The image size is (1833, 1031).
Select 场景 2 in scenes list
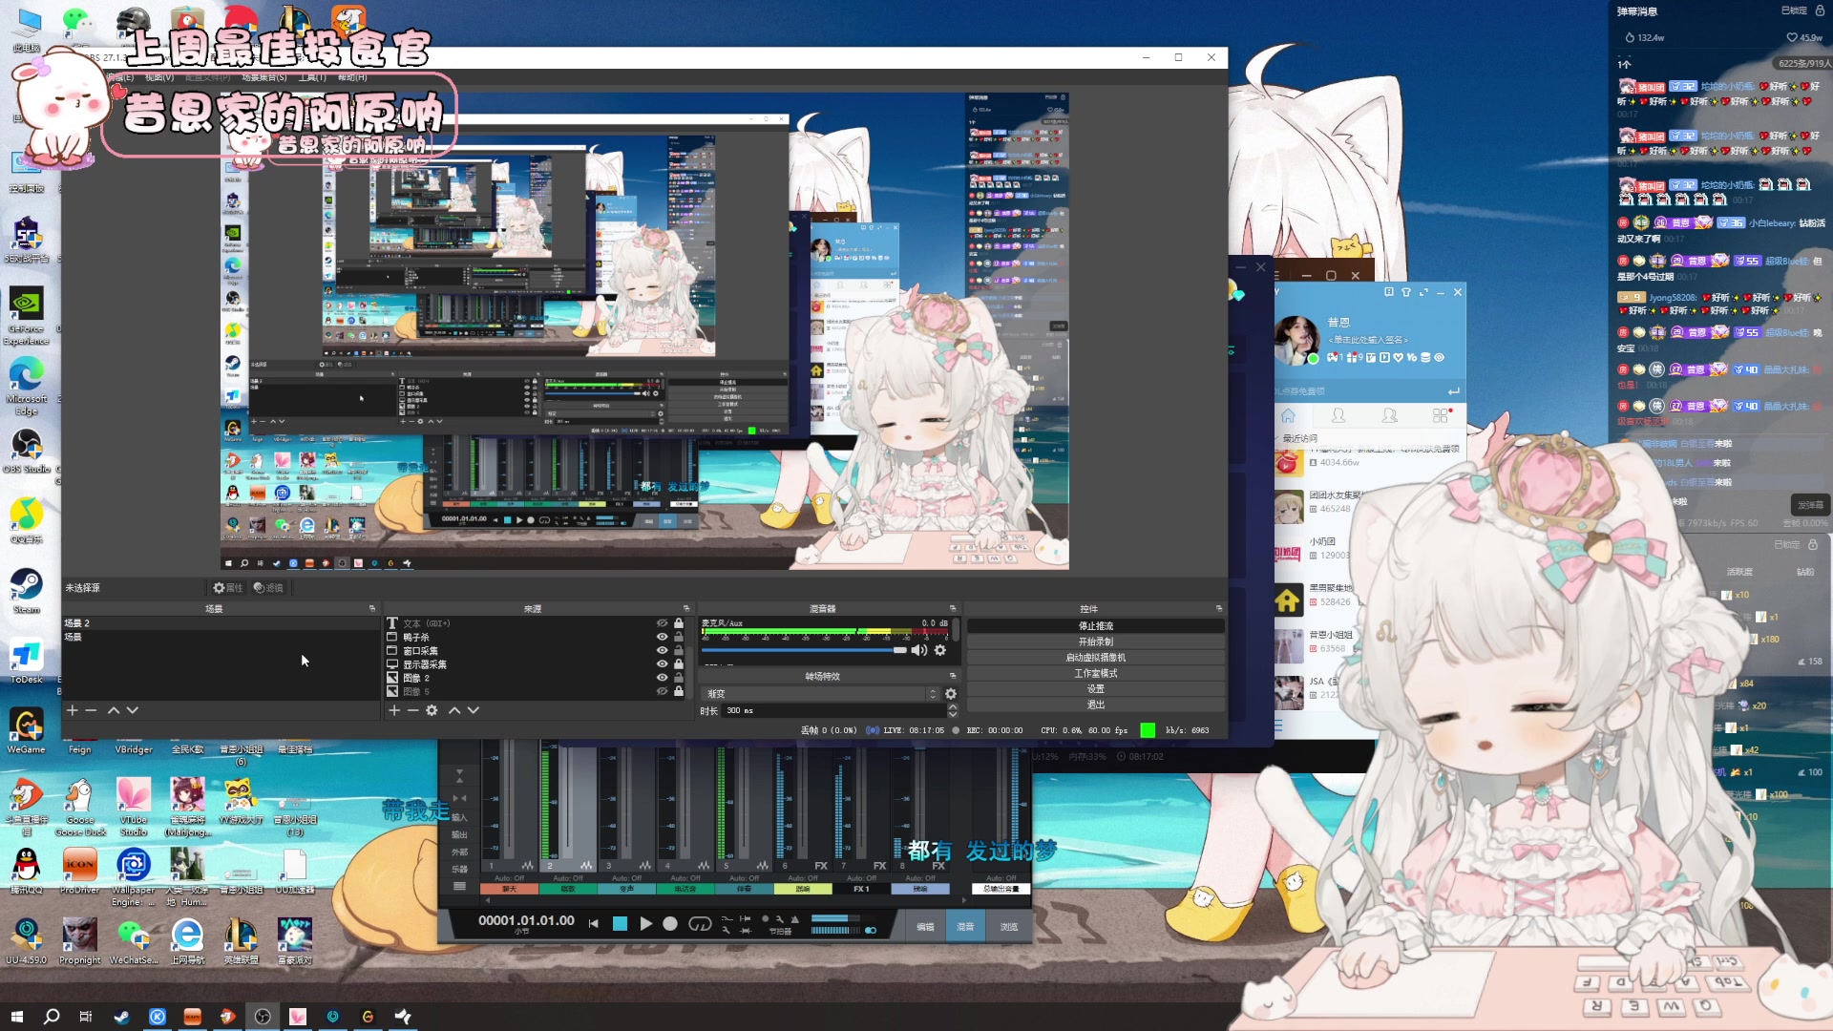click(77, 623)
